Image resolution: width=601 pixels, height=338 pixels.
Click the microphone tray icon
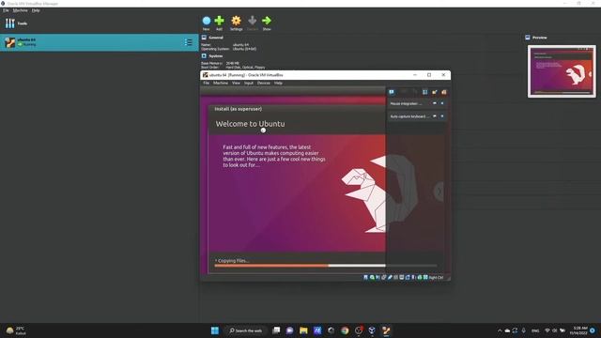click(524, 330)
